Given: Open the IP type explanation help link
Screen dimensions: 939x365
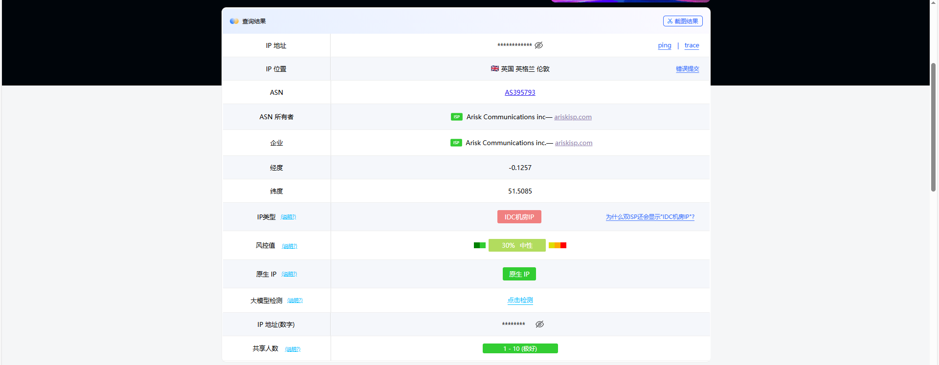Looking at the screenshot, I should click(x=288, y=217).
